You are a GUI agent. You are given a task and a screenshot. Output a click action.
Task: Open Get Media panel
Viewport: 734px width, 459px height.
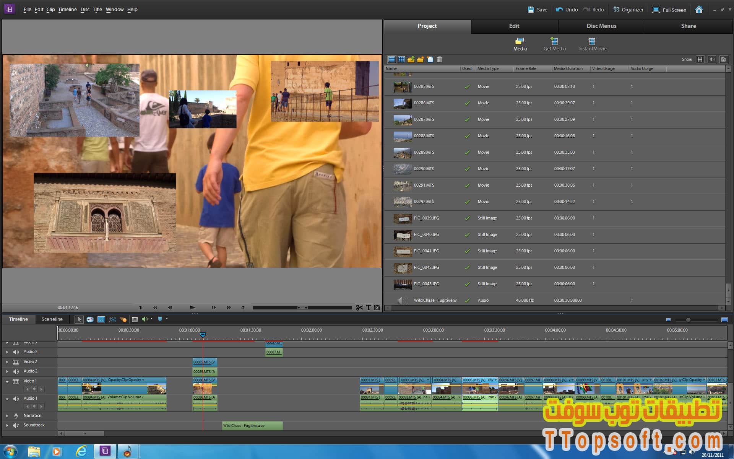(554, 44)
